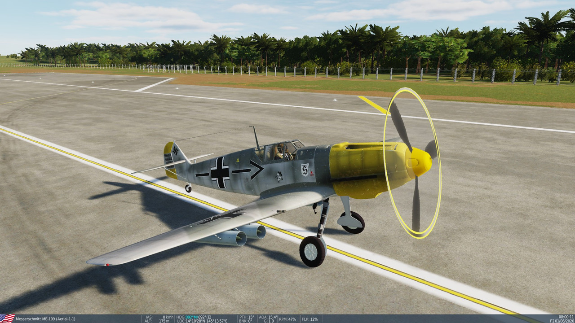Click the AOA "15.4°" readout

pyautogui.click(x=273, y=317)
